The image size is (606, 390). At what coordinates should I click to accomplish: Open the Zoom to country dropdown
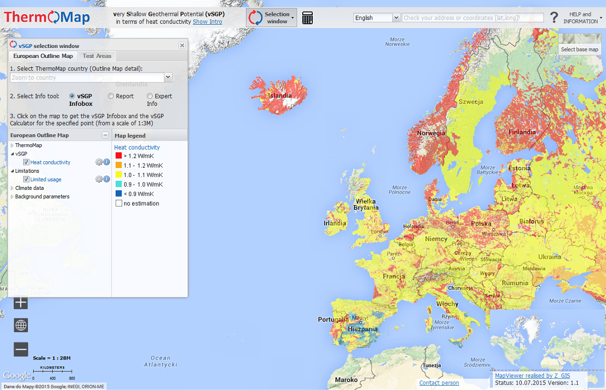168,77
